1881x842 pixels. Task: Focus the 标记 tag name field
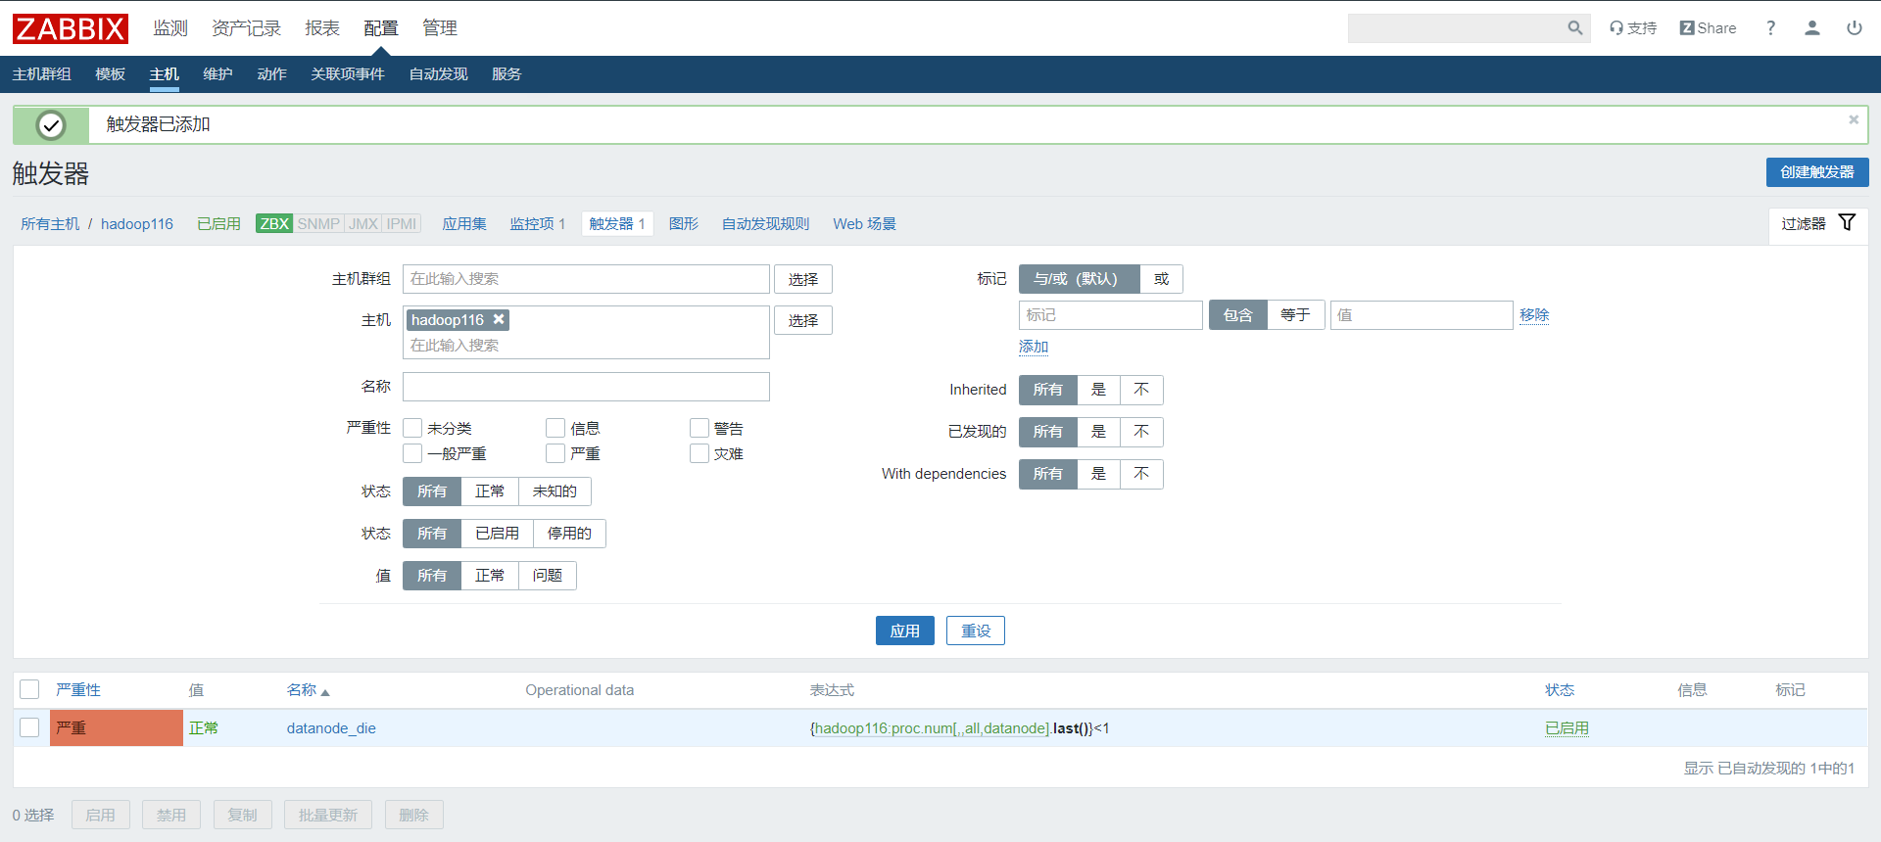pos(1111,315)
